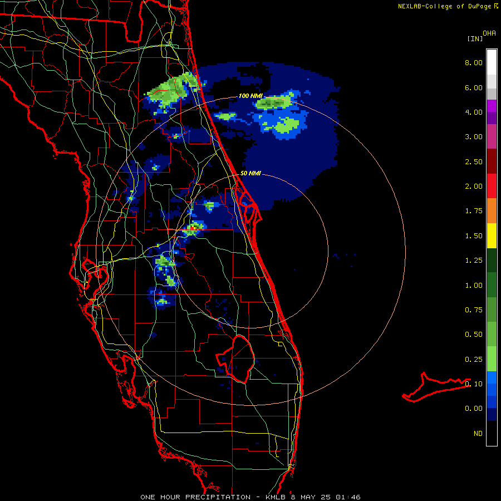Click the 3.00 legend value
Screen dimensions: 501x501
coord(474,137)
